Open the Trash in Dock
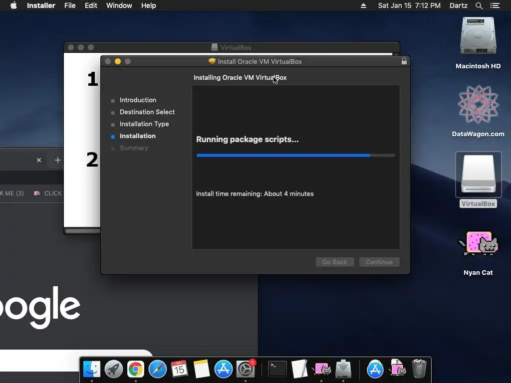The image size is (511, 383). [x=419, y=369]
